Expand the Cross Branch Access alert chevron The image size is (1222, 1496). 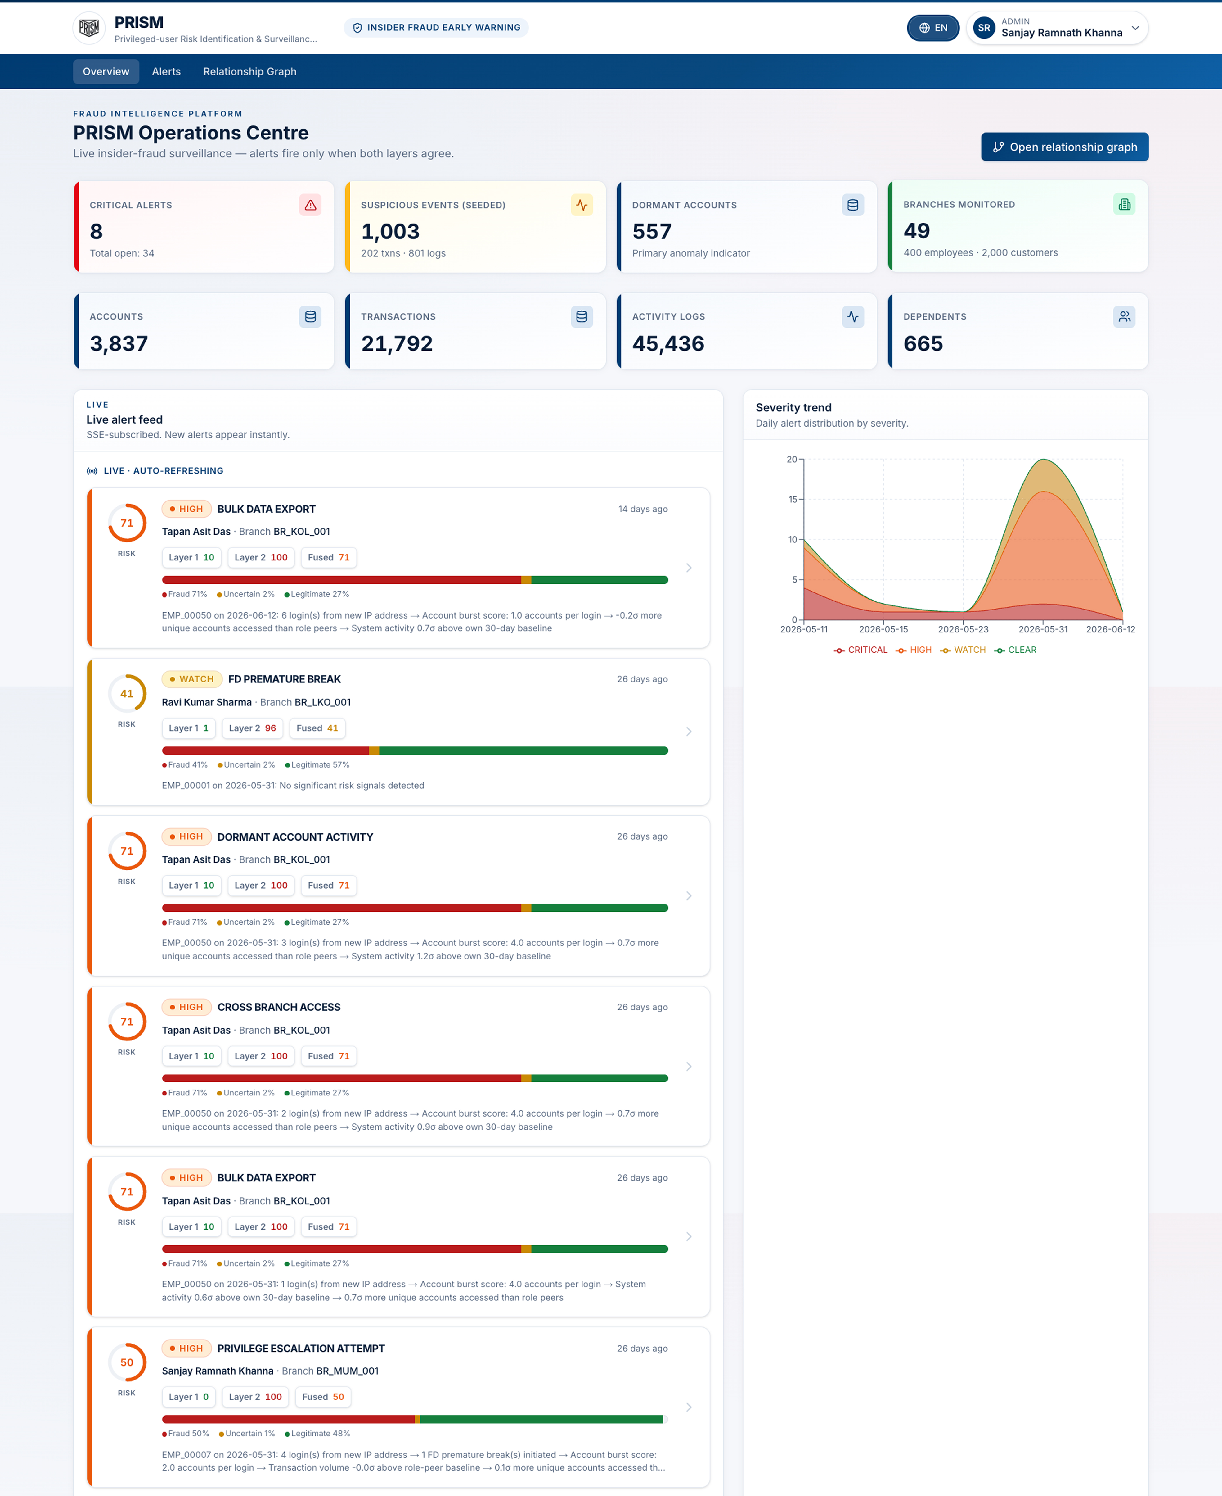[689, 1066]
